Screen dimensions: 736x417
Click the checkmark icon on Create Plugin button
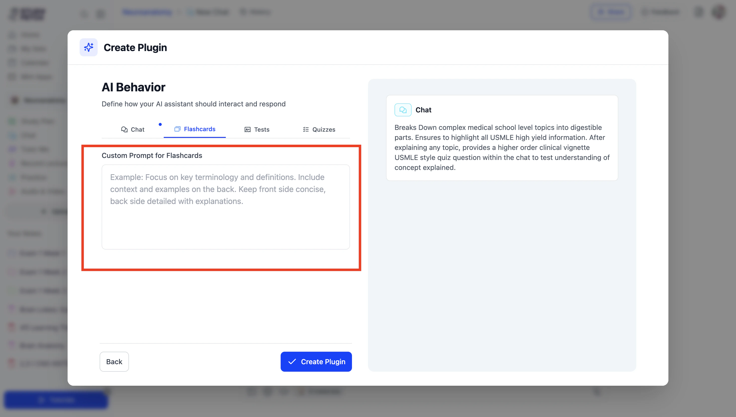292,361
